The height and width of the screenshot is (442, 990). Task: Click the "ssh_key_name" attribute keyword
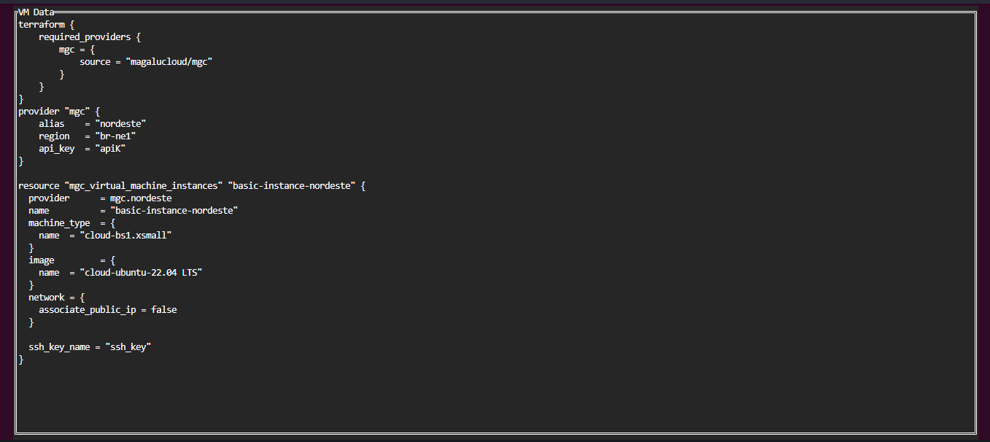[59, 346]
